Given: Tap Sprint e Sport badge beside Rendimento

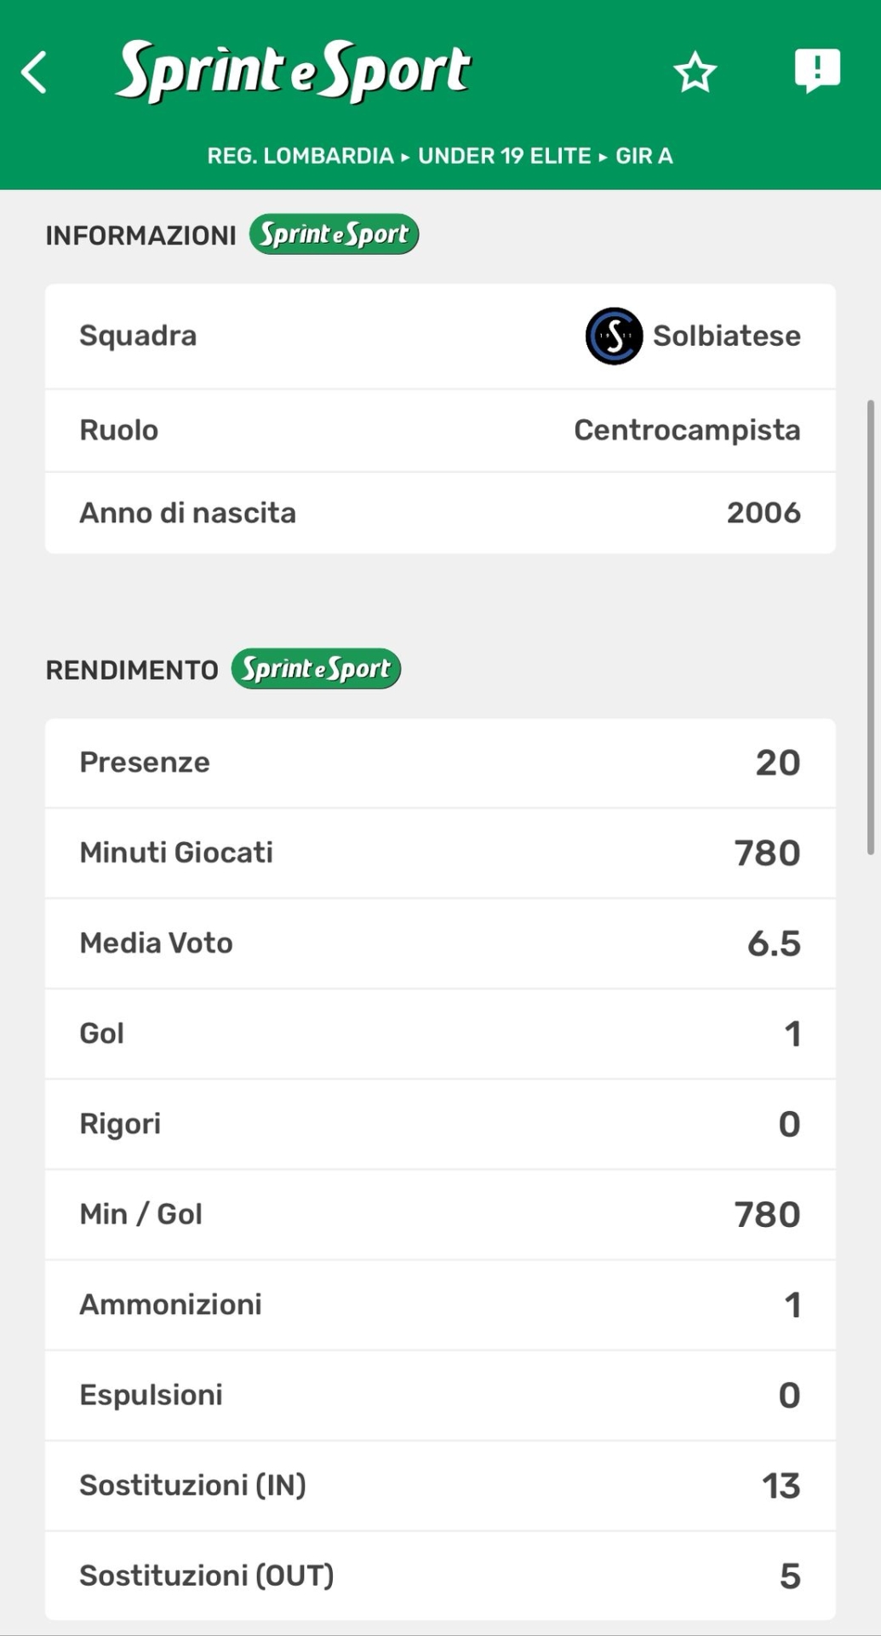Looking at the screenshot, I should coord(316,669).
